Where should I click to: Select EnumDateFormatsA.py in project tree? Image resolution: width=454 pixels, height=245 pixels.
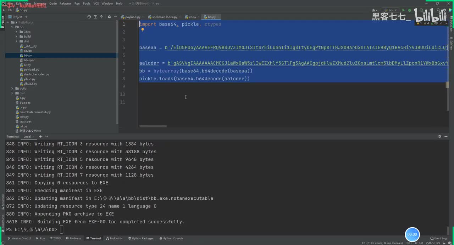(x=33, y=112)
